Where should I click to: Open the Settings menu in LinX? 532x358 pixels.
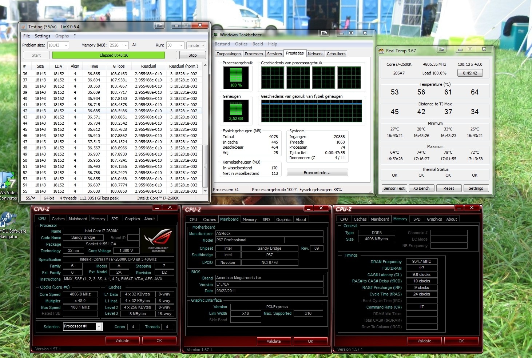43,36
